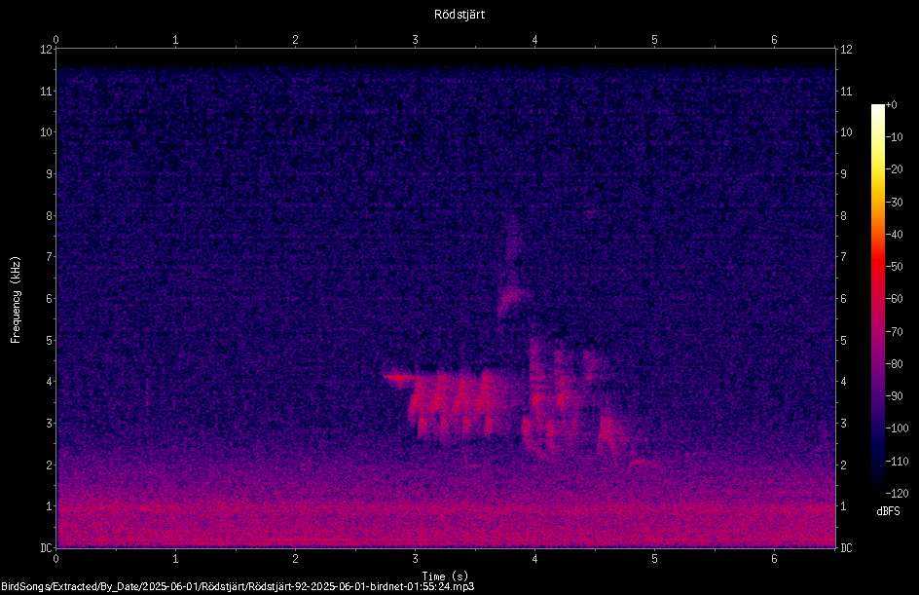Click the 12 kHz label on left axis

(47, 50)
